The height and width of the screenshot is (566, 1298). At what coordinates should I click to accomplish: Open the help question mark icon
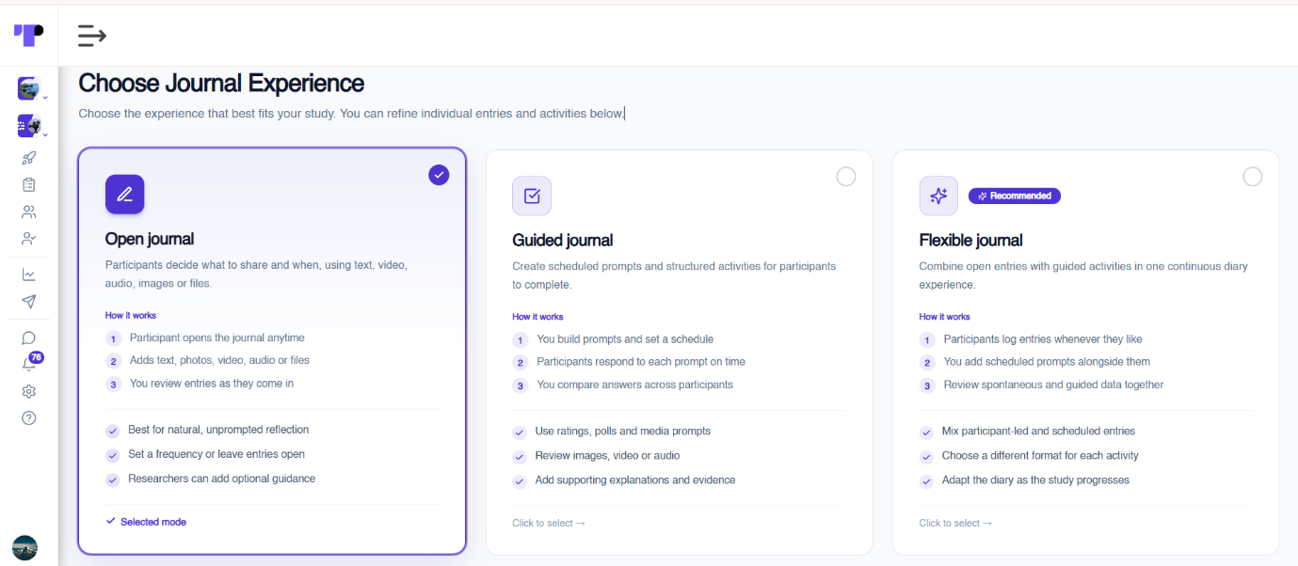pos(29,418)
